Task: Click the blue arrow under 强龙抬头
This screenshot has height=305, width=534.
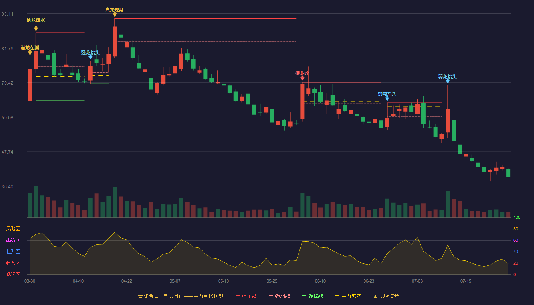Action: pos(90,57)
